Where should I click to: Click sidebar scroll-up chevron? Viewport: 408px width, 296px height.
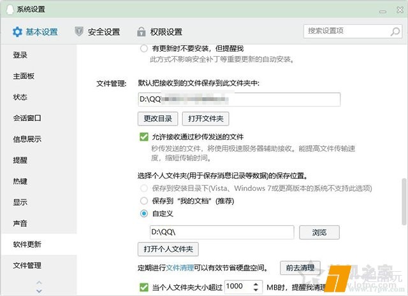coord(39,283)
